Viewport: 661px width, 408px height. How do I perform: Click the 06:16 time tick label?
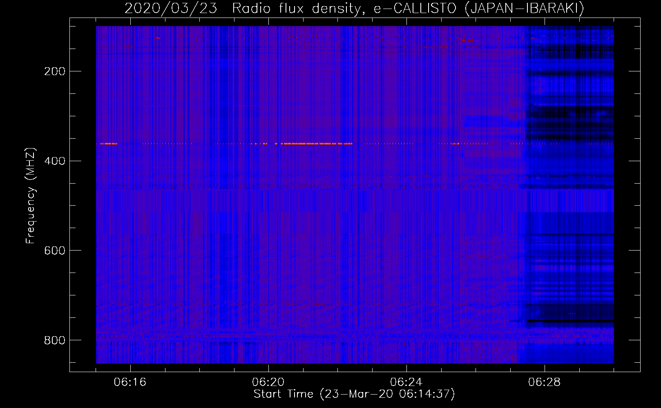[130, 382]
